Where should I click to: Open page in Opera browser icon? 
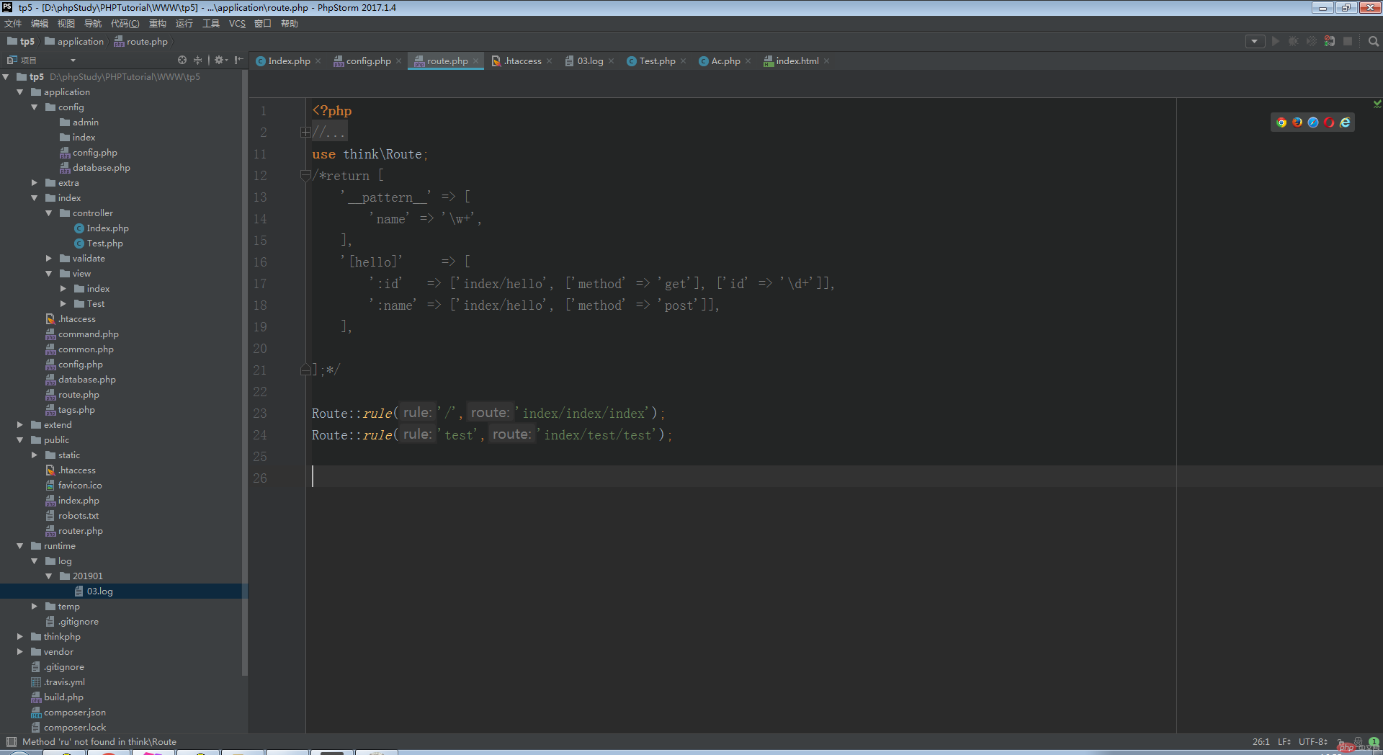[x=1329, y=122]
